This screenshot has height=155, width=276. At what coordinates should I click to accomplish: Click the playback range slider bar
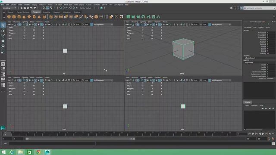(80, 139)
